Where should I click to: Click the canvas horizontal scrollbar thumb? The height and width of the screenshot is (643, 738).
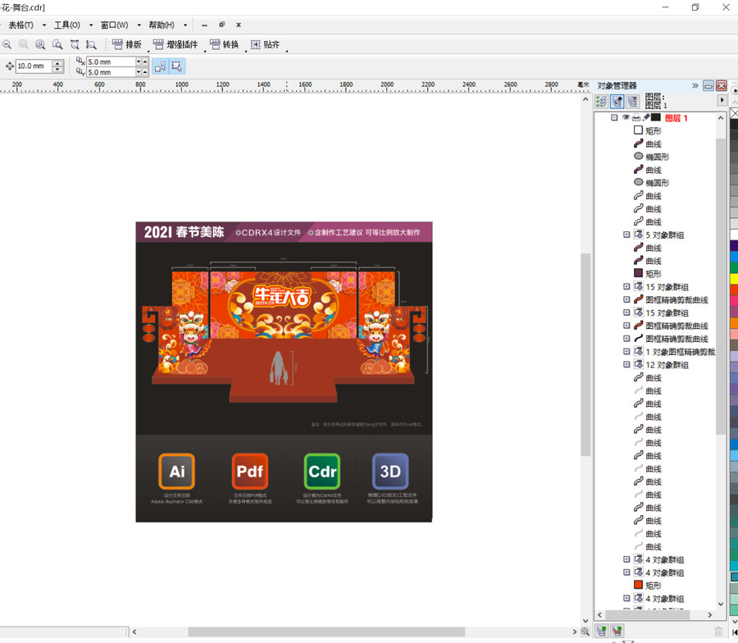pos(326,632)
